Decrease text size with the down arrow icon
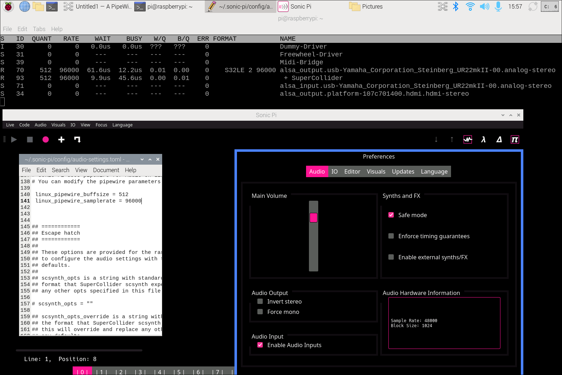The image size is (562, 375). 436,140
